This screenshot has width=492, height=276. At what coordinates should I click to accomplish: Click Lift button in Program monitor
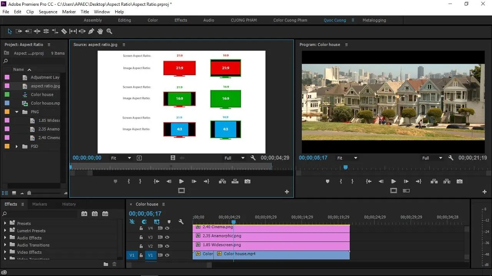[x=434, y=181]
